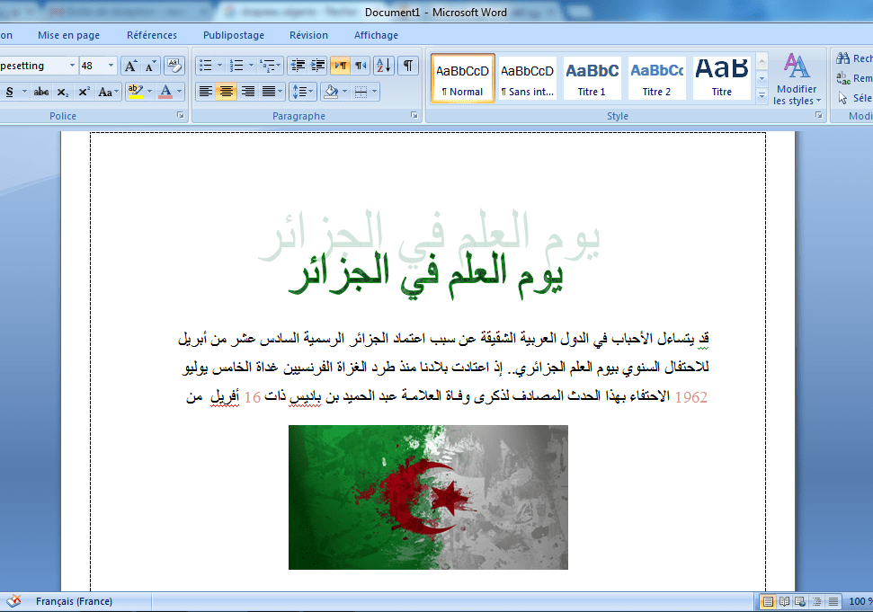This screenshot has width=873, height=612.
Task: Expand the styles gallery more arrow
Action: (762, 94)
